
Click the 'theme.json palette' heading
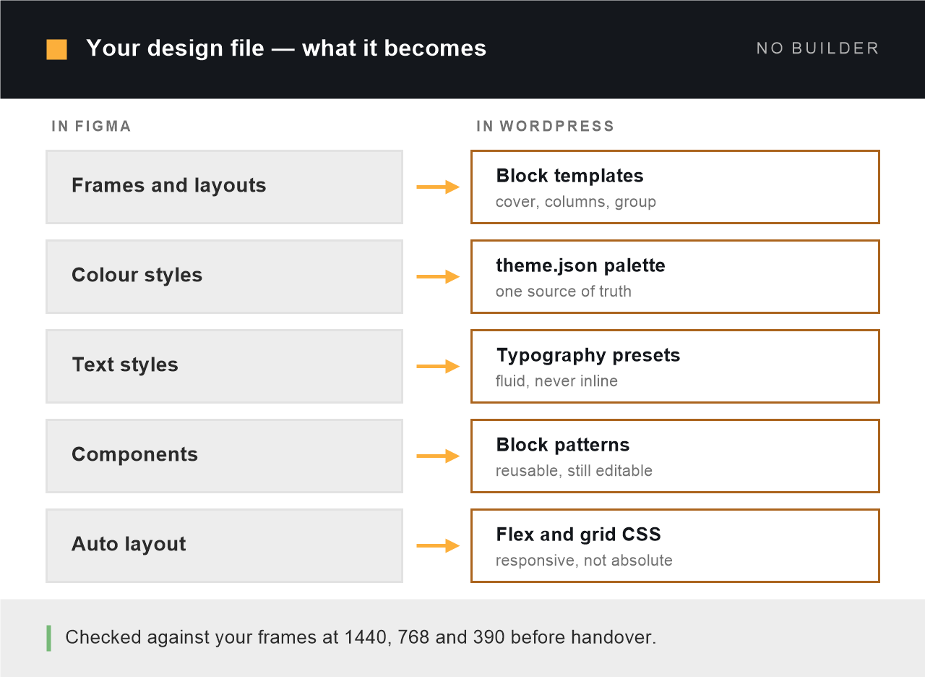coord(580,265)
